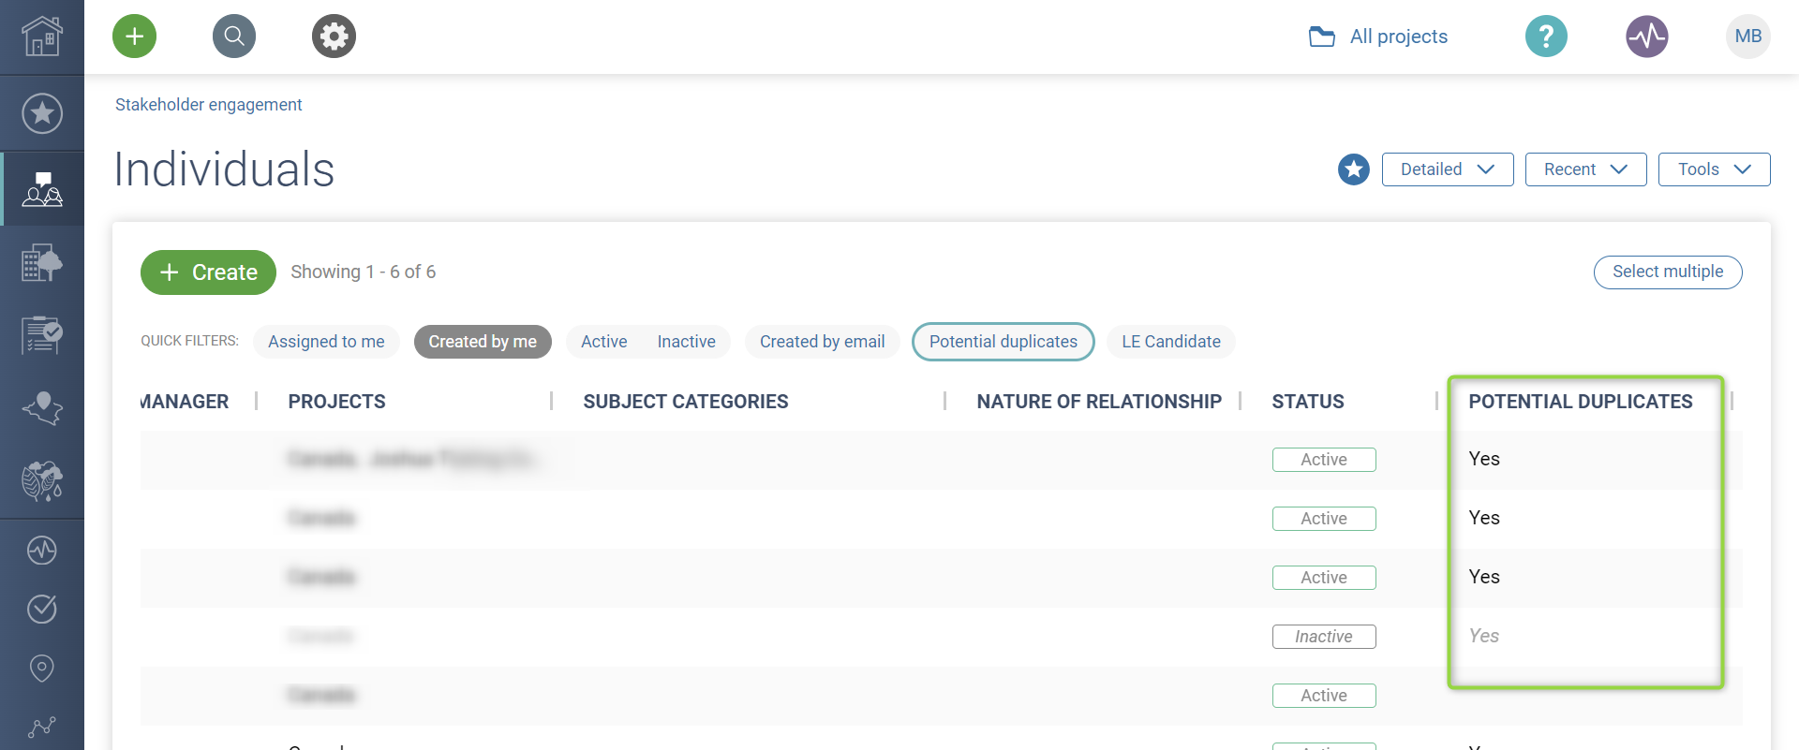Toggle the Potential duplicates quick filter
1799x750 pixels.
tap(1003, 342)
